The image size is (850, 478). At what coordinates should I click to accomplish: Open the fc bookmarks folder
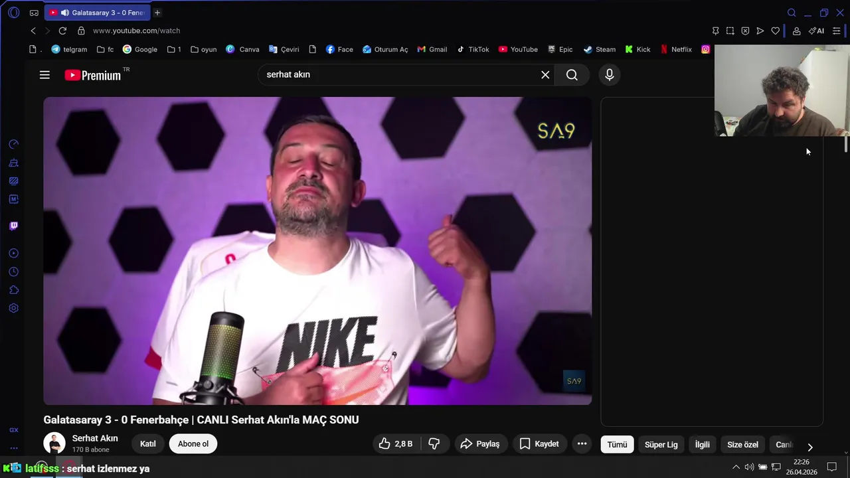click(105, 49)
